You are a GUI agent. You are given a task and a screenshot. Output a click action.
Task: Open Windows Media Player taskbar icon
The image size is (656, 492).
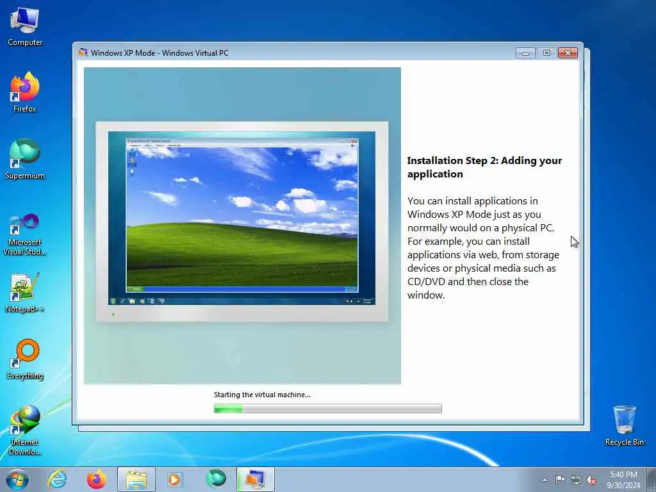174,479
